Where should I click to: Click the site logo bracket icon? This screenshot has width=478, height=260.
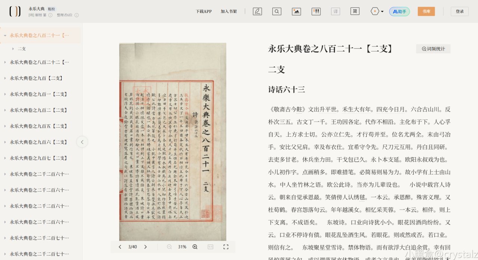tap(15, 11)
